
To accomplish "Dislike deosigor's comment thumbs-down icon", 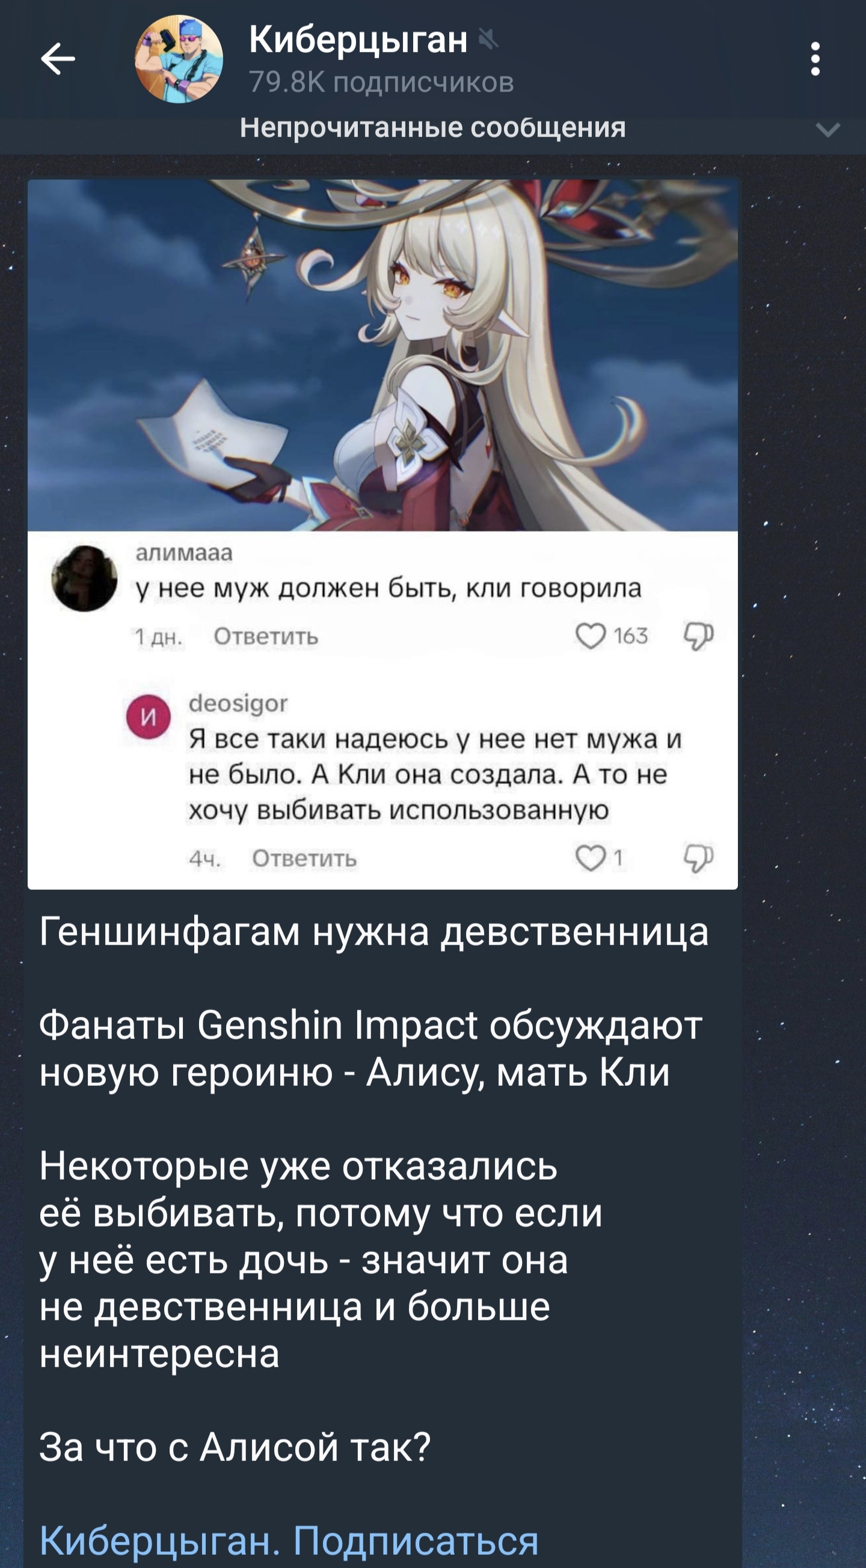I will 698,858.
